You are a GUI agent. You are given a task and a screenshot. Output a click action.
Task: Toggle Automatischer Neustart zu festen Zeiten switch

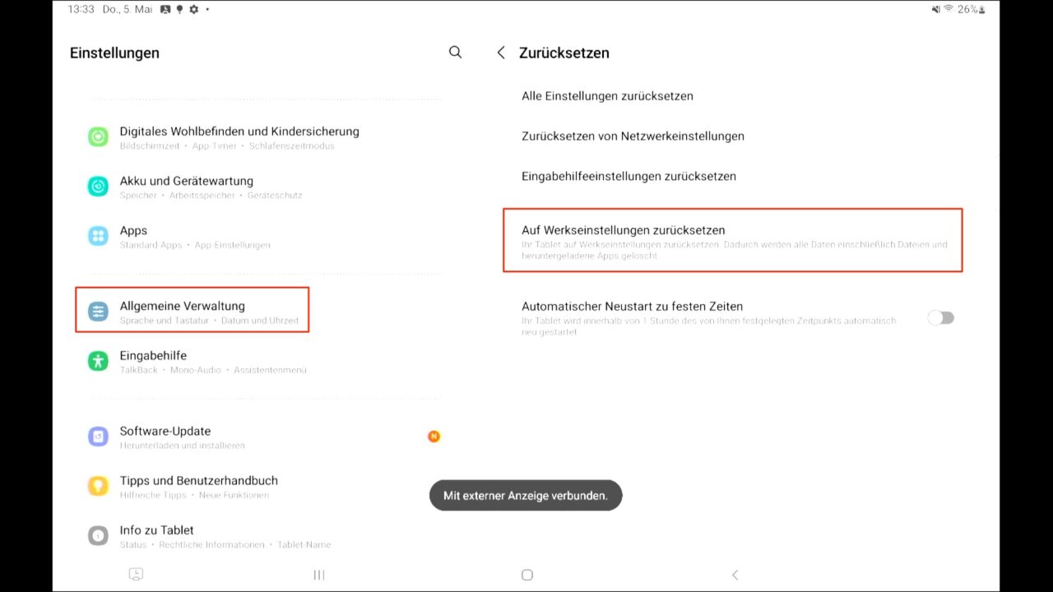[x=940, y=318]
